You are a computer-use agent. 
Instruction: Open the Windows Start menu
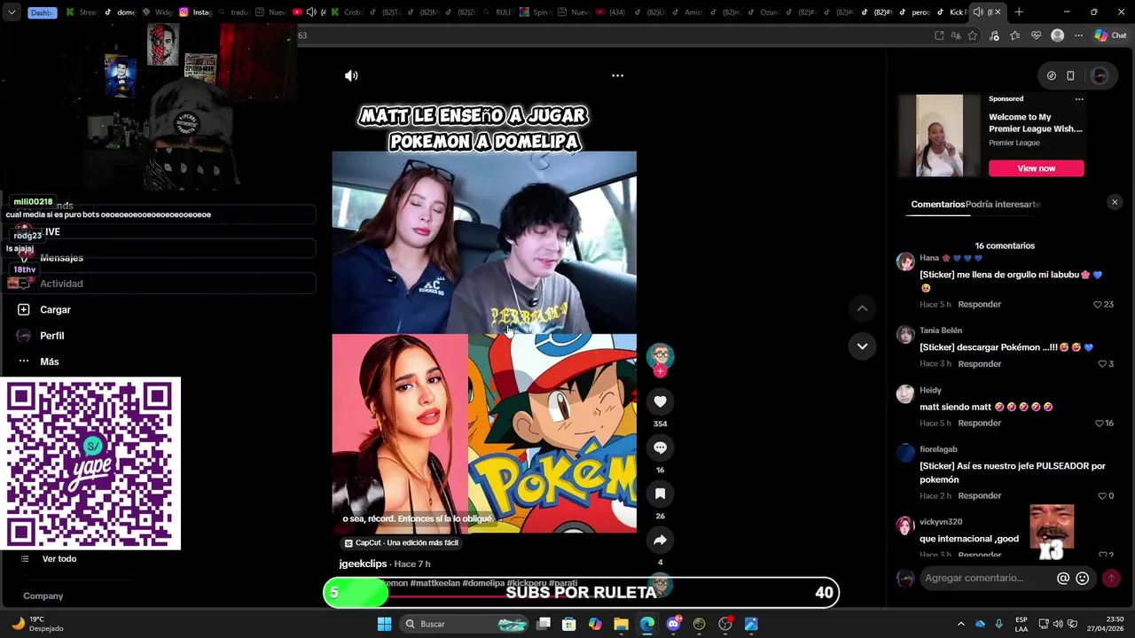pyautogui.click(x=384, y=624)
